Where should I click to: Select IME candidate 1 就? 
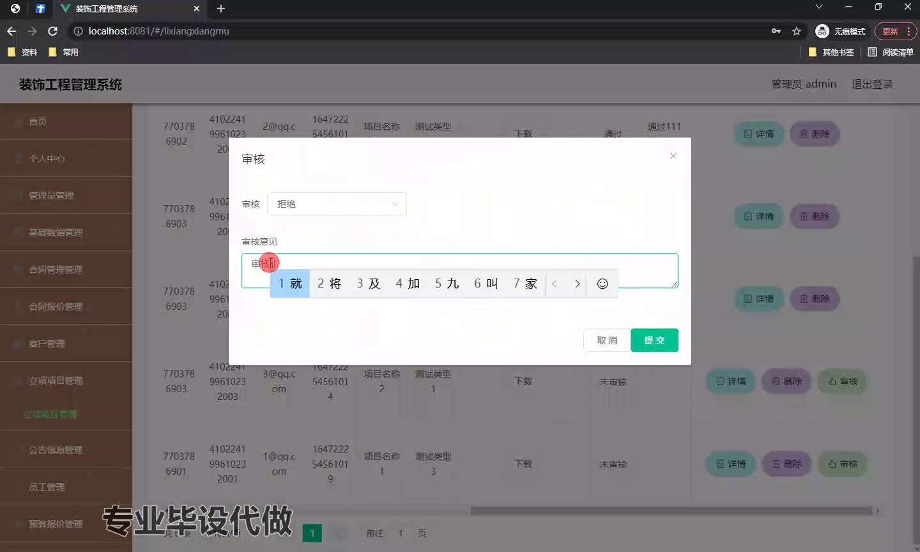290,284
